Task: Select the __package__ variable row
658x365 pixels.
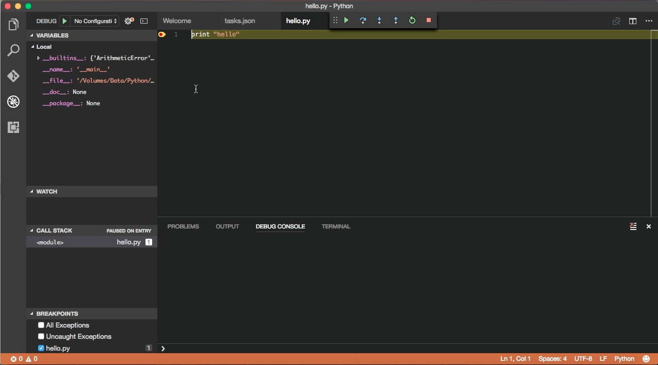Action: tap(92, 103)
